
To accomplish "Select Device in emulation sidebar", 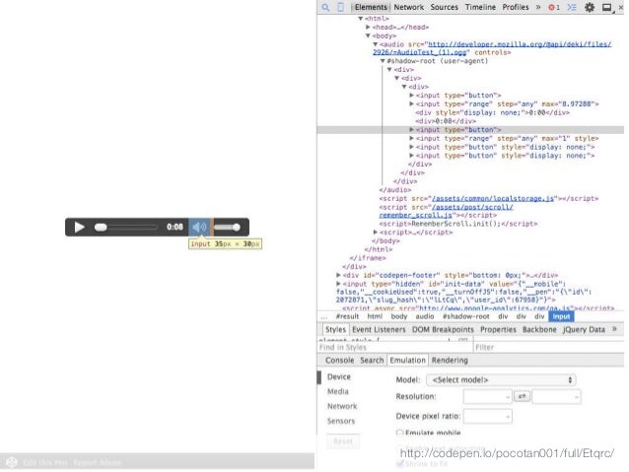I will pos(339,377).
